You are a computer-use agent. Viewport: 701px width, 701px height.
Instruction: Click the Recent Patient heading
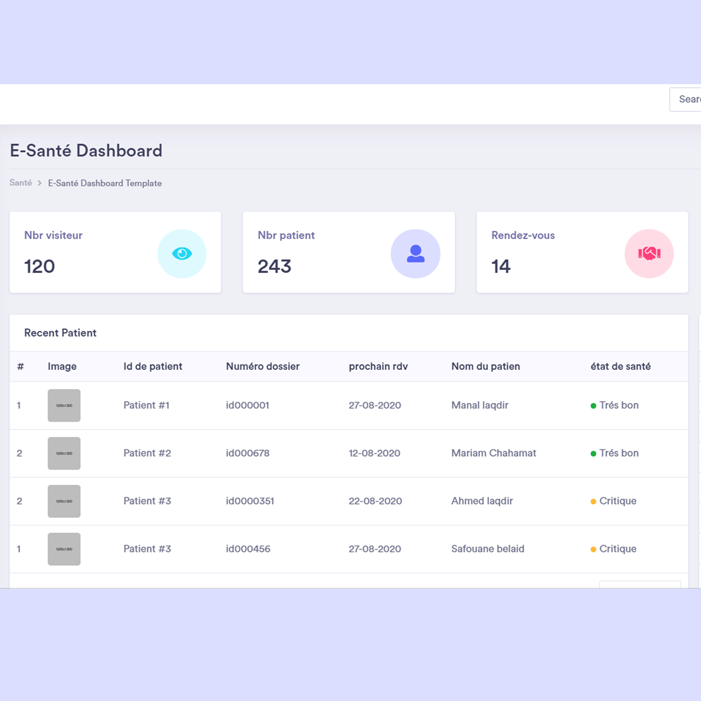[x=60, y=332]
